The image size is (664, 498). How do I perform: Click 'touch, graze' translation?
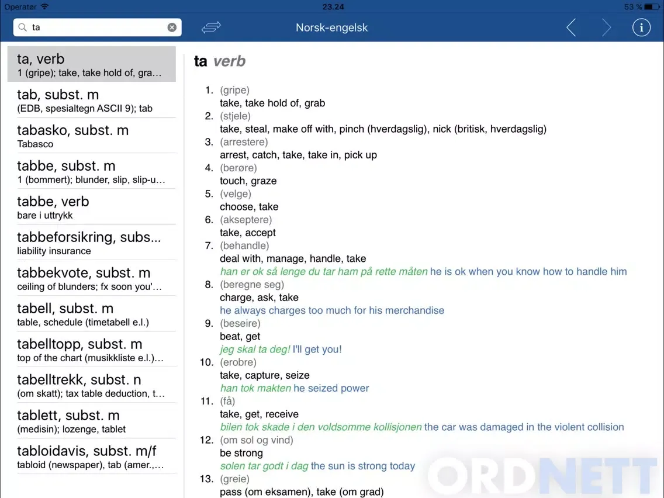point(248,181)
